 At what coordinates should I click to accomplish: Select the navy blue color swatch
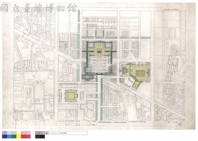(x=5, y=136)
